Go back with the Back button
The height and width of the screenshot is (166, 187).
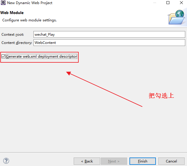pyautogui.click(x=87, y=161)
